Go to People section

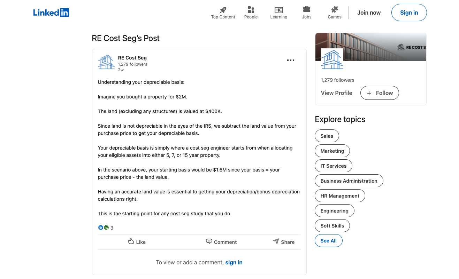(x=251, y=13)
